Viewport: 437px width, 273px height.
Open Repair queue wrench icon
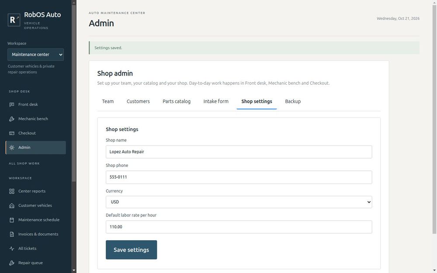pos(12,263)
